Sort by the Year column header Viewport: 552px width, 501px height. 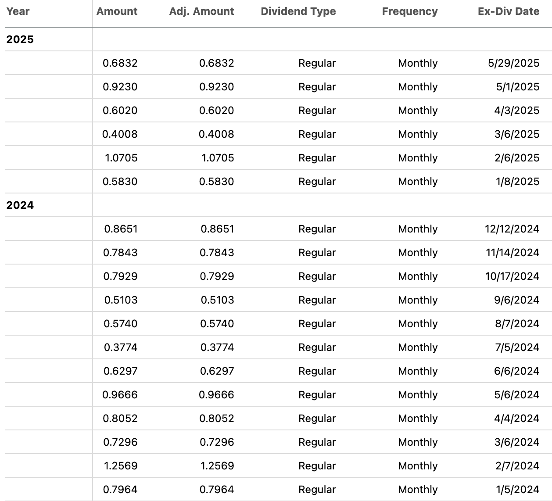coord(18,11)
